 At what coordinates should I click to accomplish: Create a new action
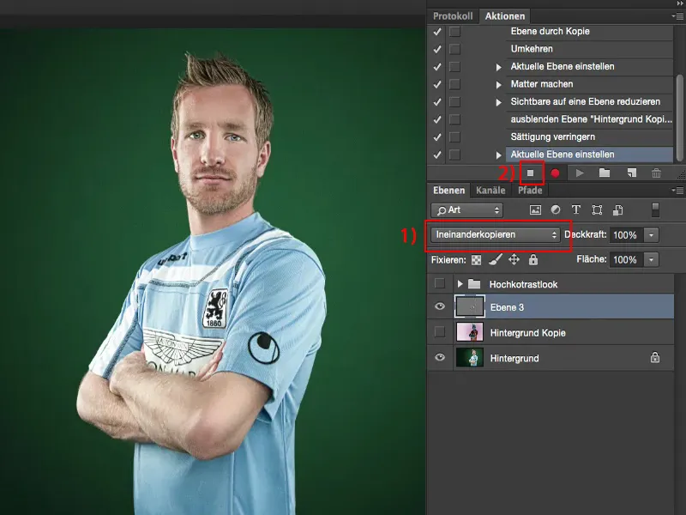pos(631,173)
